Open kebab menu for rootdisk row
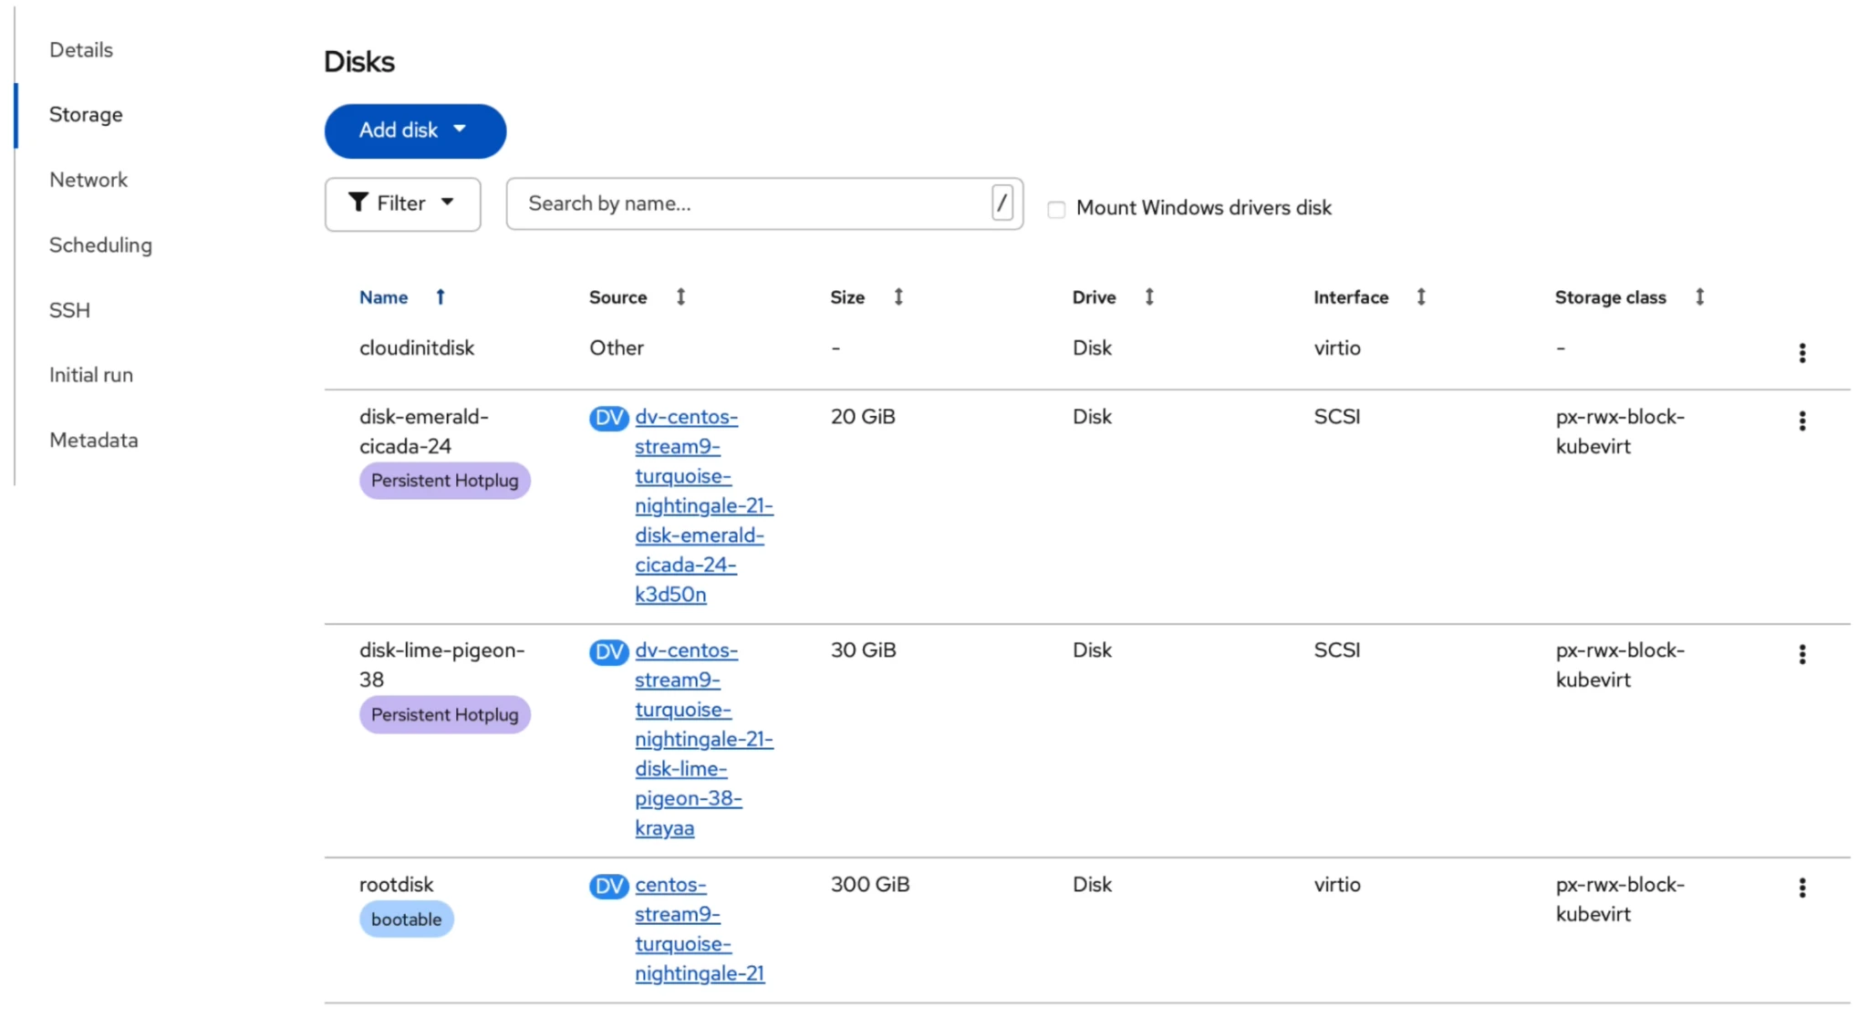 pos(1801,888)
